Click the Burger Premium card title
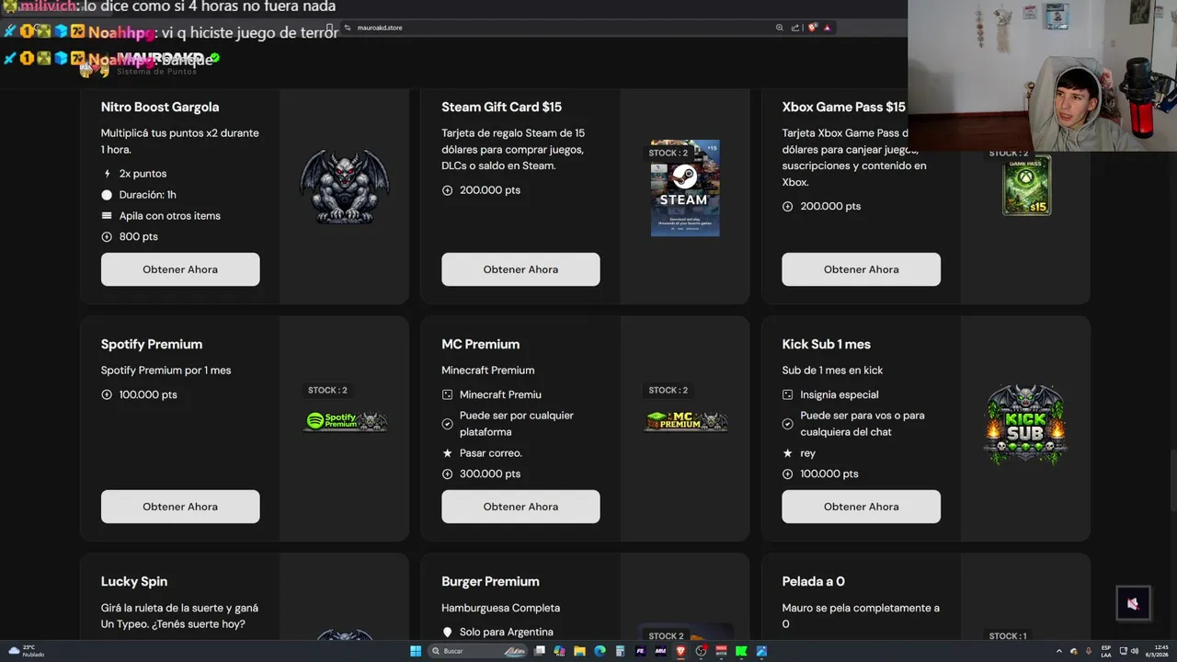The width and height of the screenshot is (1177, 662). [490, 581]
